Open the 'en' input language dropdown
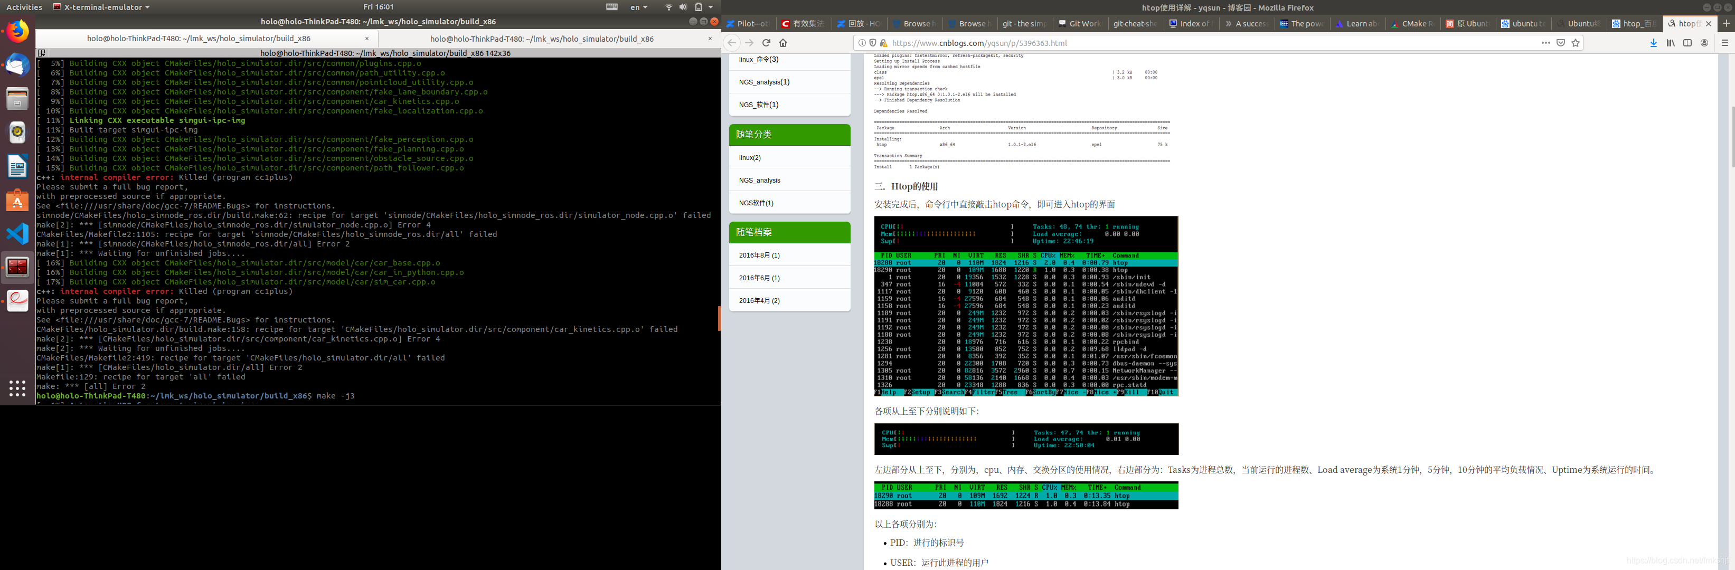This screenshot has height=570, width=1735. 638,7
